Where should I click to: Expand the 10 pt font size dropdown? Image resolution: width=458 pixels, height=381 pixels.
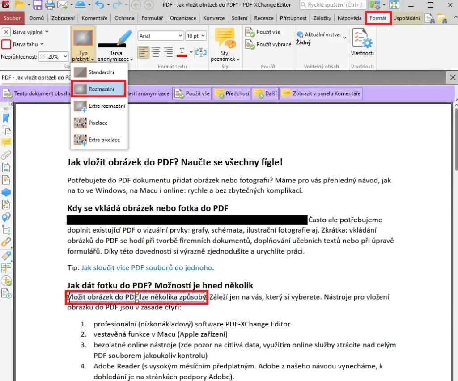point(196,36)
